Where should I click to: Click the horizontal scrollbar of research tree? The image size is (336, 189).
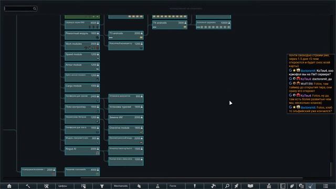point(192,178)
